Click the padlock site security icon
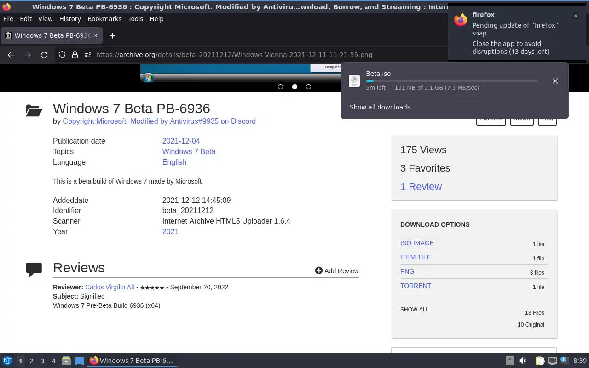The height and width of the screenshot is (368, 589). [x=75, y=55]
